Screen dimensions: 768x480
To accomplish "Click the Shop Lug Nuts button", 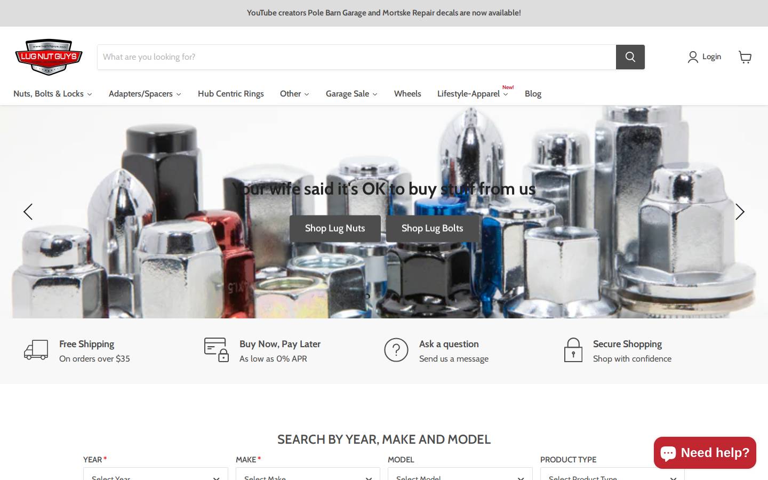I will click(335, 229).
